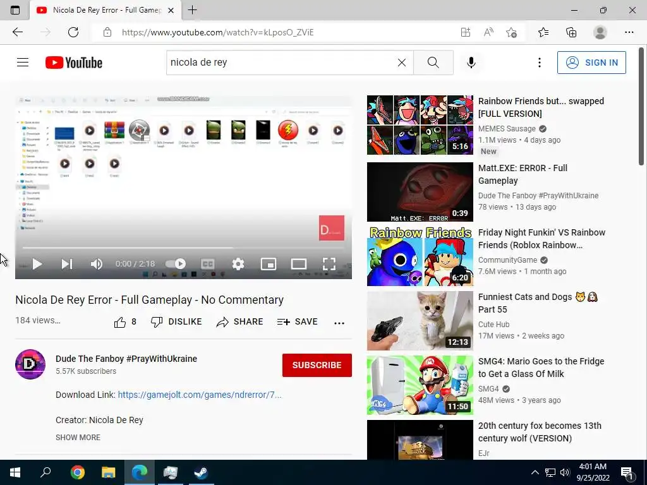Open Funniest Cats and Dogs Part 55 thumbnail
Screen dimensions: 647x485
pyautogui.click(x=420, y=321)
